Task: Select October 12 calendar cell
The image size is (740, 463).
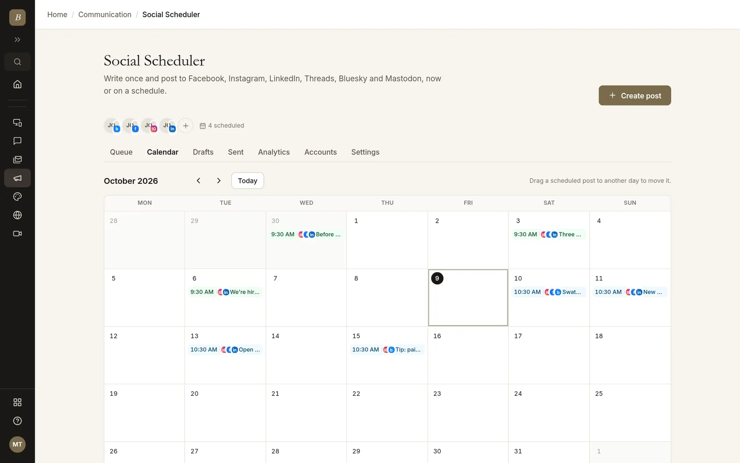Action: [144, 355]
